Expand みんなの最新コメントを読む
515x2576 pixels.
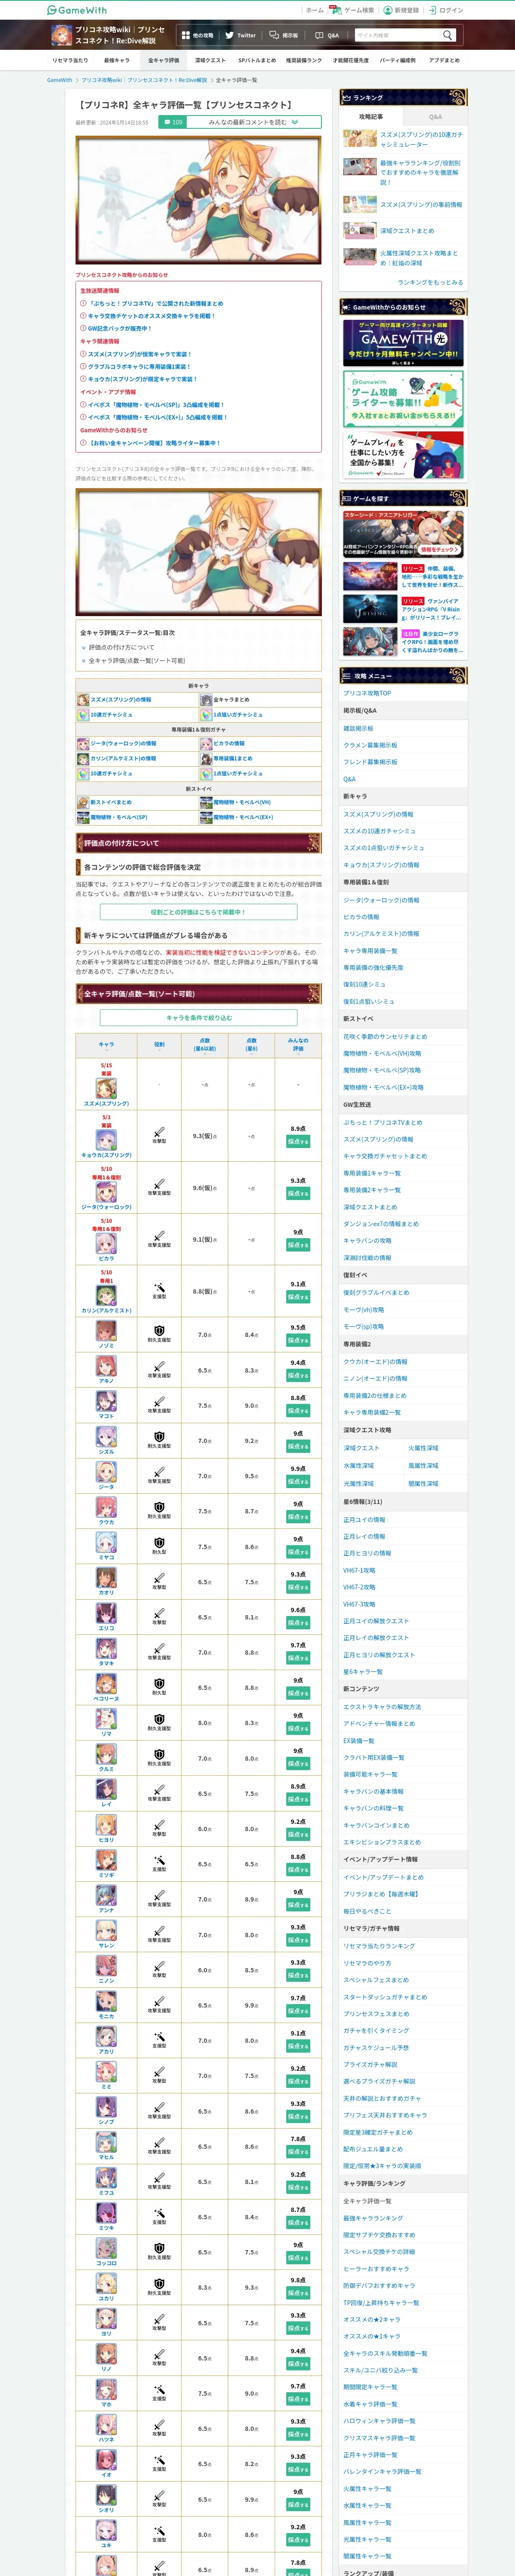click(x=253, y=122)
